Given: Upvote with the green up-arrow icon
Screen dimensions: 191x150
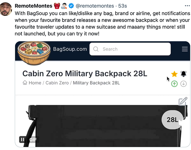Looking at the screenshot, I should (x=174, y=84).
